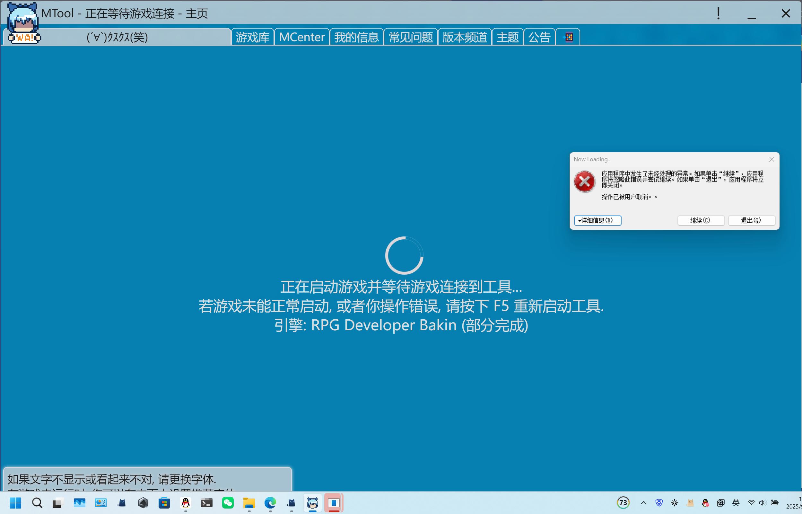Open the colorful grid icon tab

tap(569, 37)
